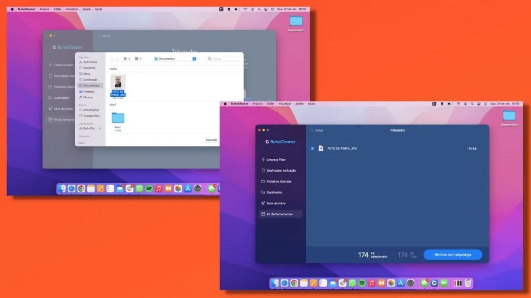Go to Duplicados in the front window sidebar
This screenshot has width=531, height=298.
tap(274, 192)
